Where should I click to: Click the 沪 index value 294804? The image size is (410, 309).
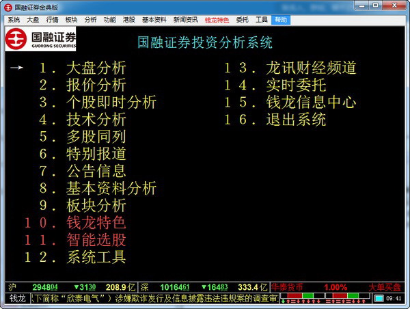point(45,288)
